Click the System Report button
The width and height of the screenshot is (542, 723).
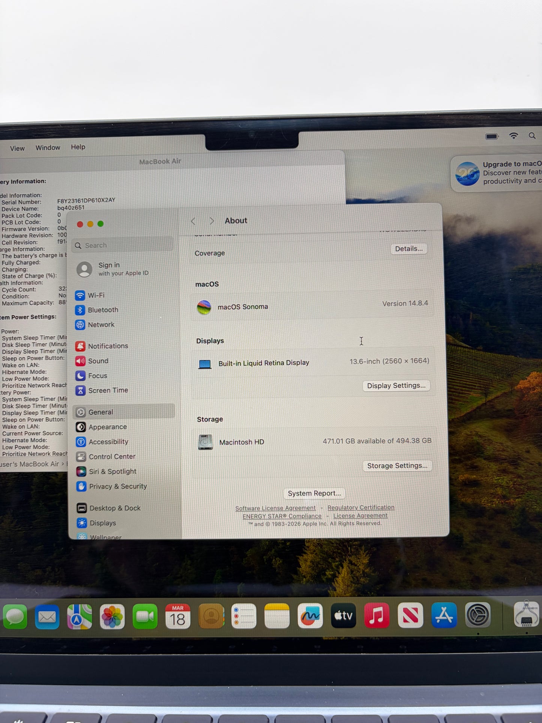pyautogui.click(x=314, y=493)
